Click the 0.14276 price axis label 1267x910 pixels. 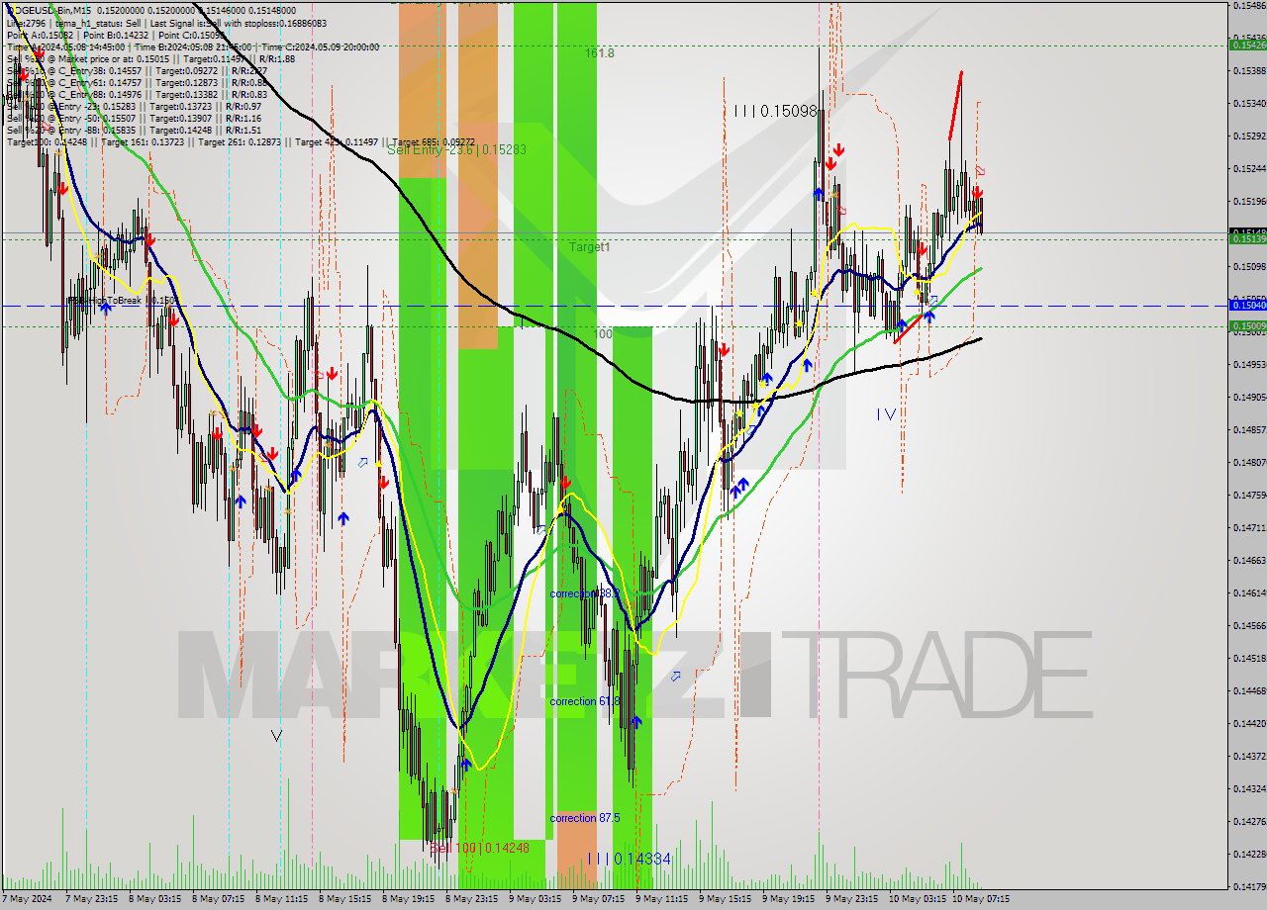pyautogui.click(x=1249, y=821)
